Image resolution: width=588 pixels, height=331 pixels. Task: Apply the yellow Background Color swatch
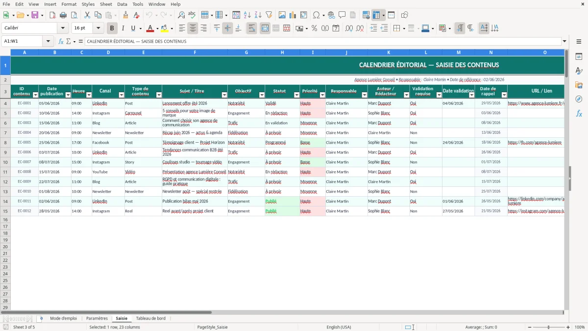click(x=165, y=28)
